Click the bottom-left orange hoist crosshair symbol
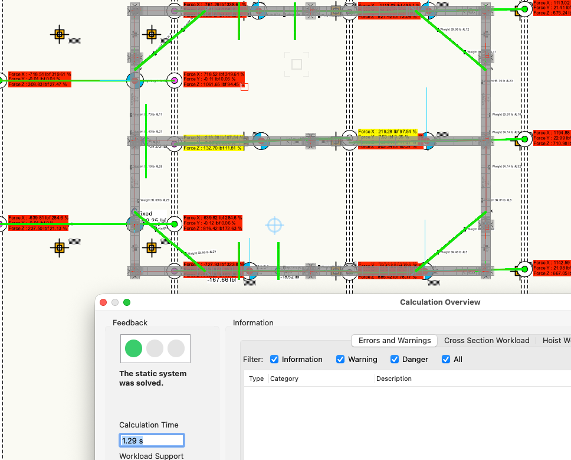Viewport: 571px width, 460px height. click(59, 247)
